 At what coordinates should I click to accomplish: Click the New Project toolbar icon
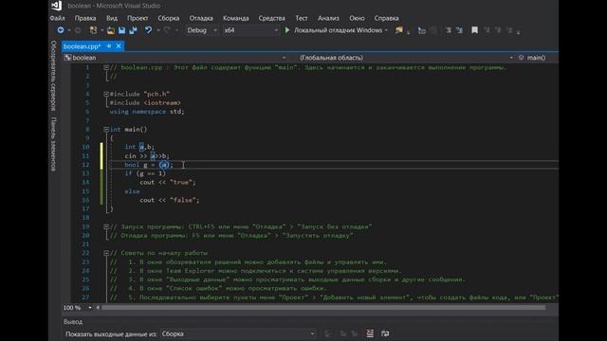tap(93, 30)
